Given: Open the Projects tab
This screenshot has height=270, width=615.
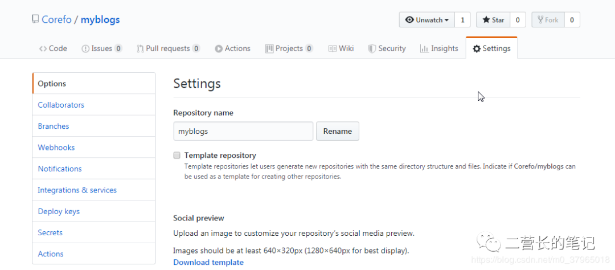Looking at the screenshot, I should point(289,48).
